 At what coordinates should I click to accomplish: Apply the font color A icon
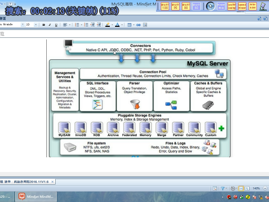[117, 25]
